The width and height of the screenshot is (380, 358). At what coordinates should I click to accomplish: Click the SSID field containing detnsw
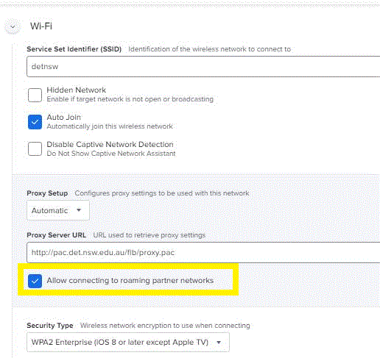(x=203, y=66)
